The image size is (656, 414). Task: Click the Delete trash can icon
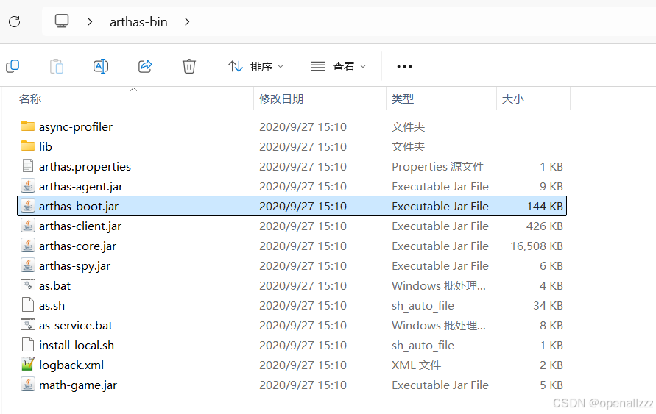tap(189, 66)
